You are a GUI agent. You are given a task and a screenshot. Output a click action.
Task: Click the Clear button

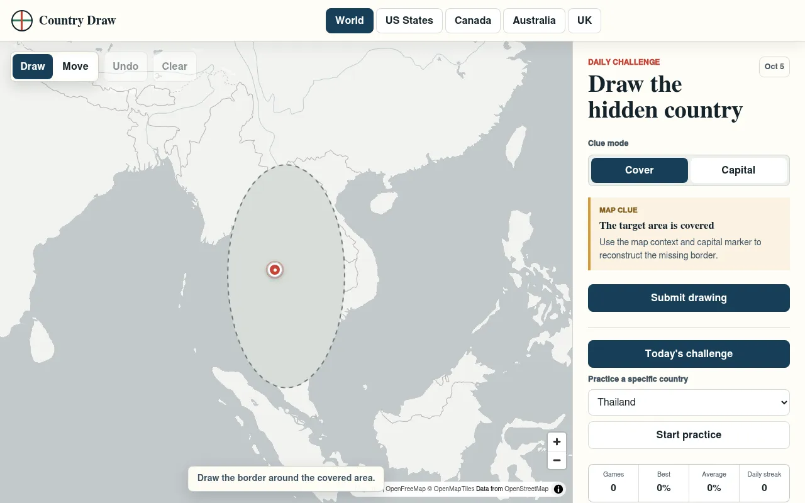tap(175, 67)
